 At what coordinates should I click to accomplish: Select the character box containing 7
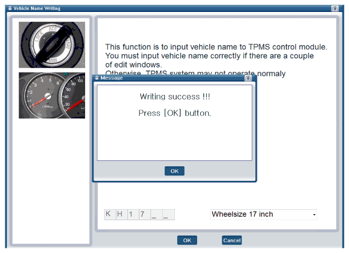[145, 215]
